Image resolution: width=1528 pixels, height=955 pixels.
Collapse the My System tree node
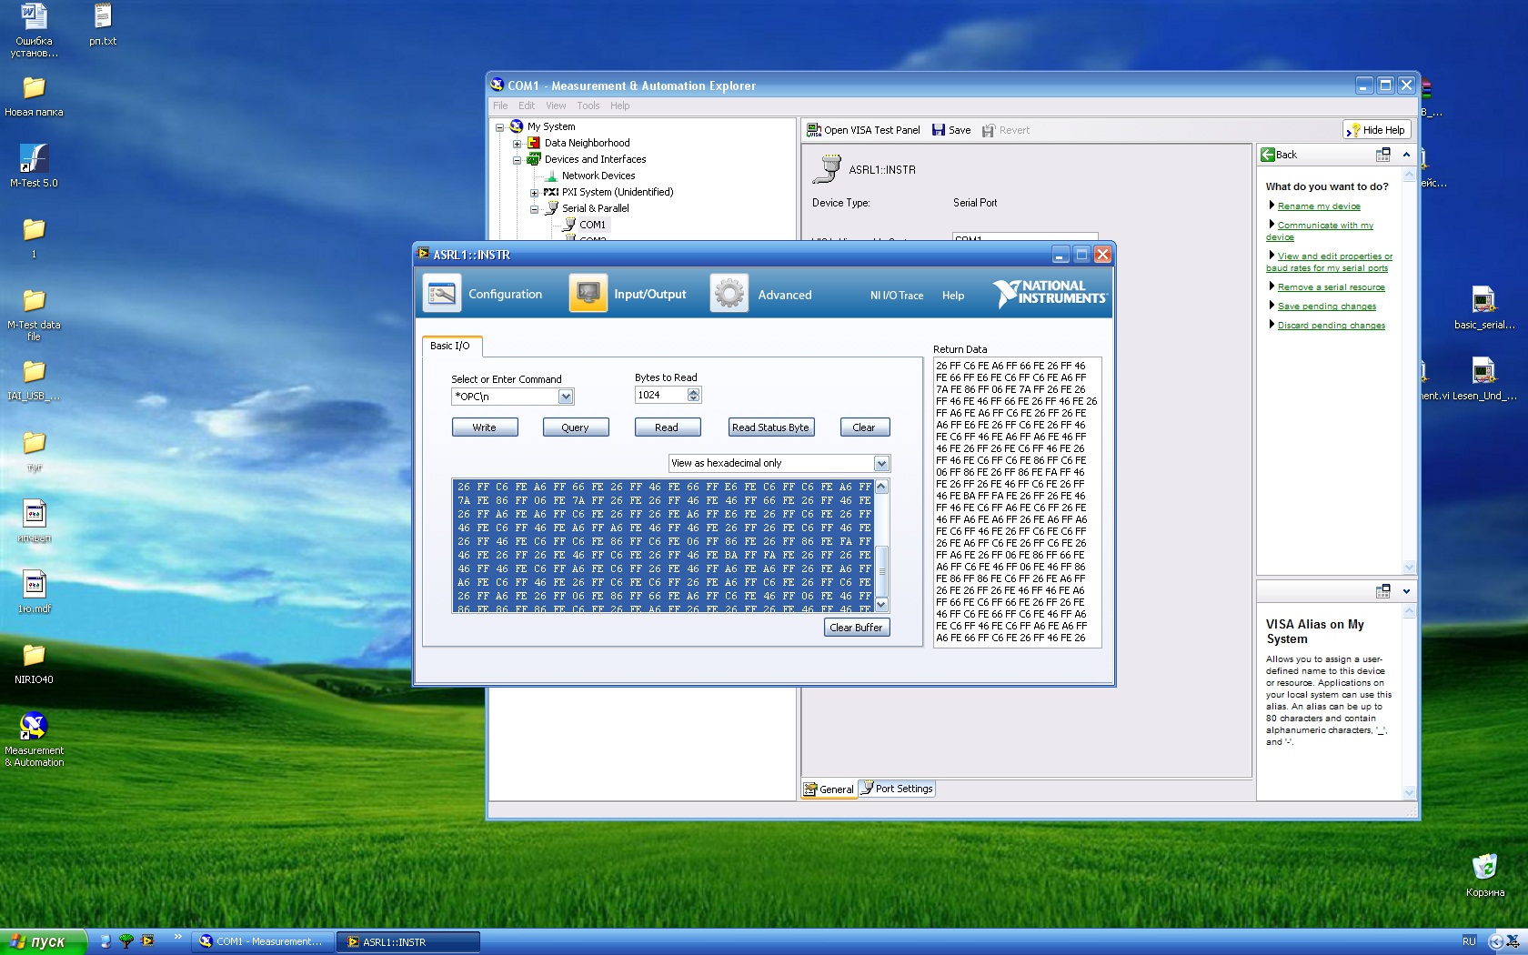pyautogui.click(x=499, y=127)
